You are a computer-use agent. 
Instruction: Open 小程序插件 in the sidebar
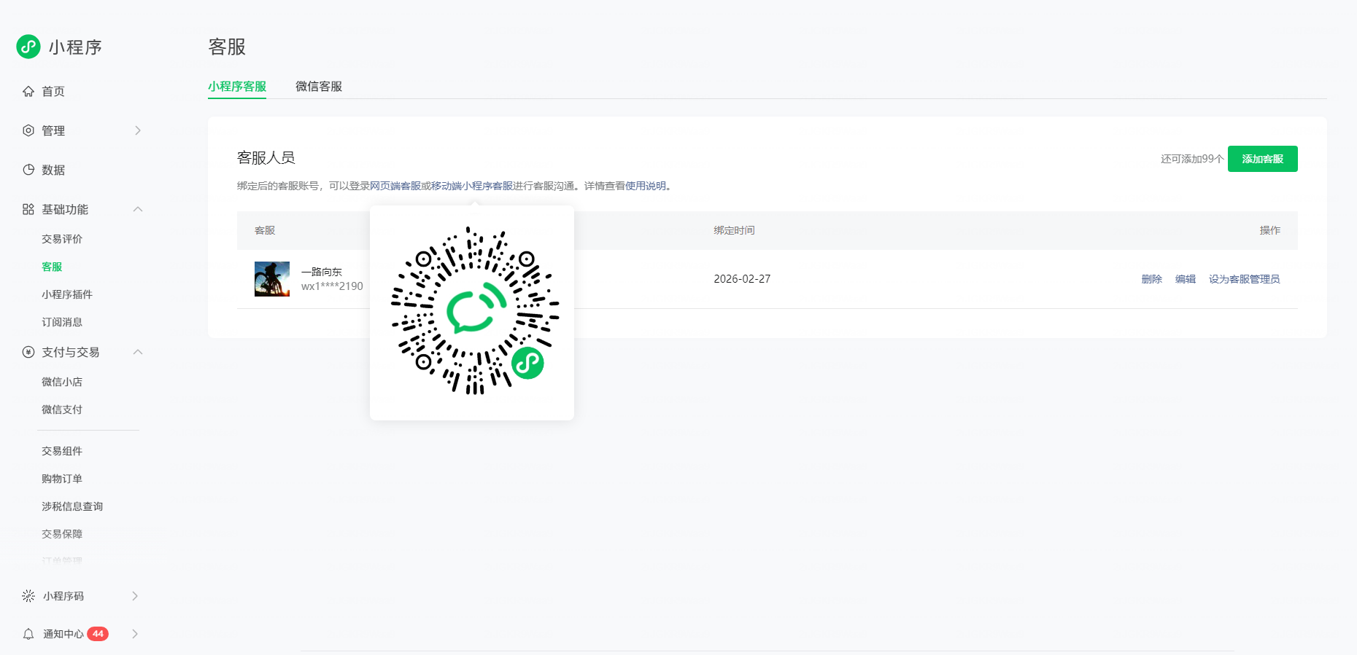point(67,294)
